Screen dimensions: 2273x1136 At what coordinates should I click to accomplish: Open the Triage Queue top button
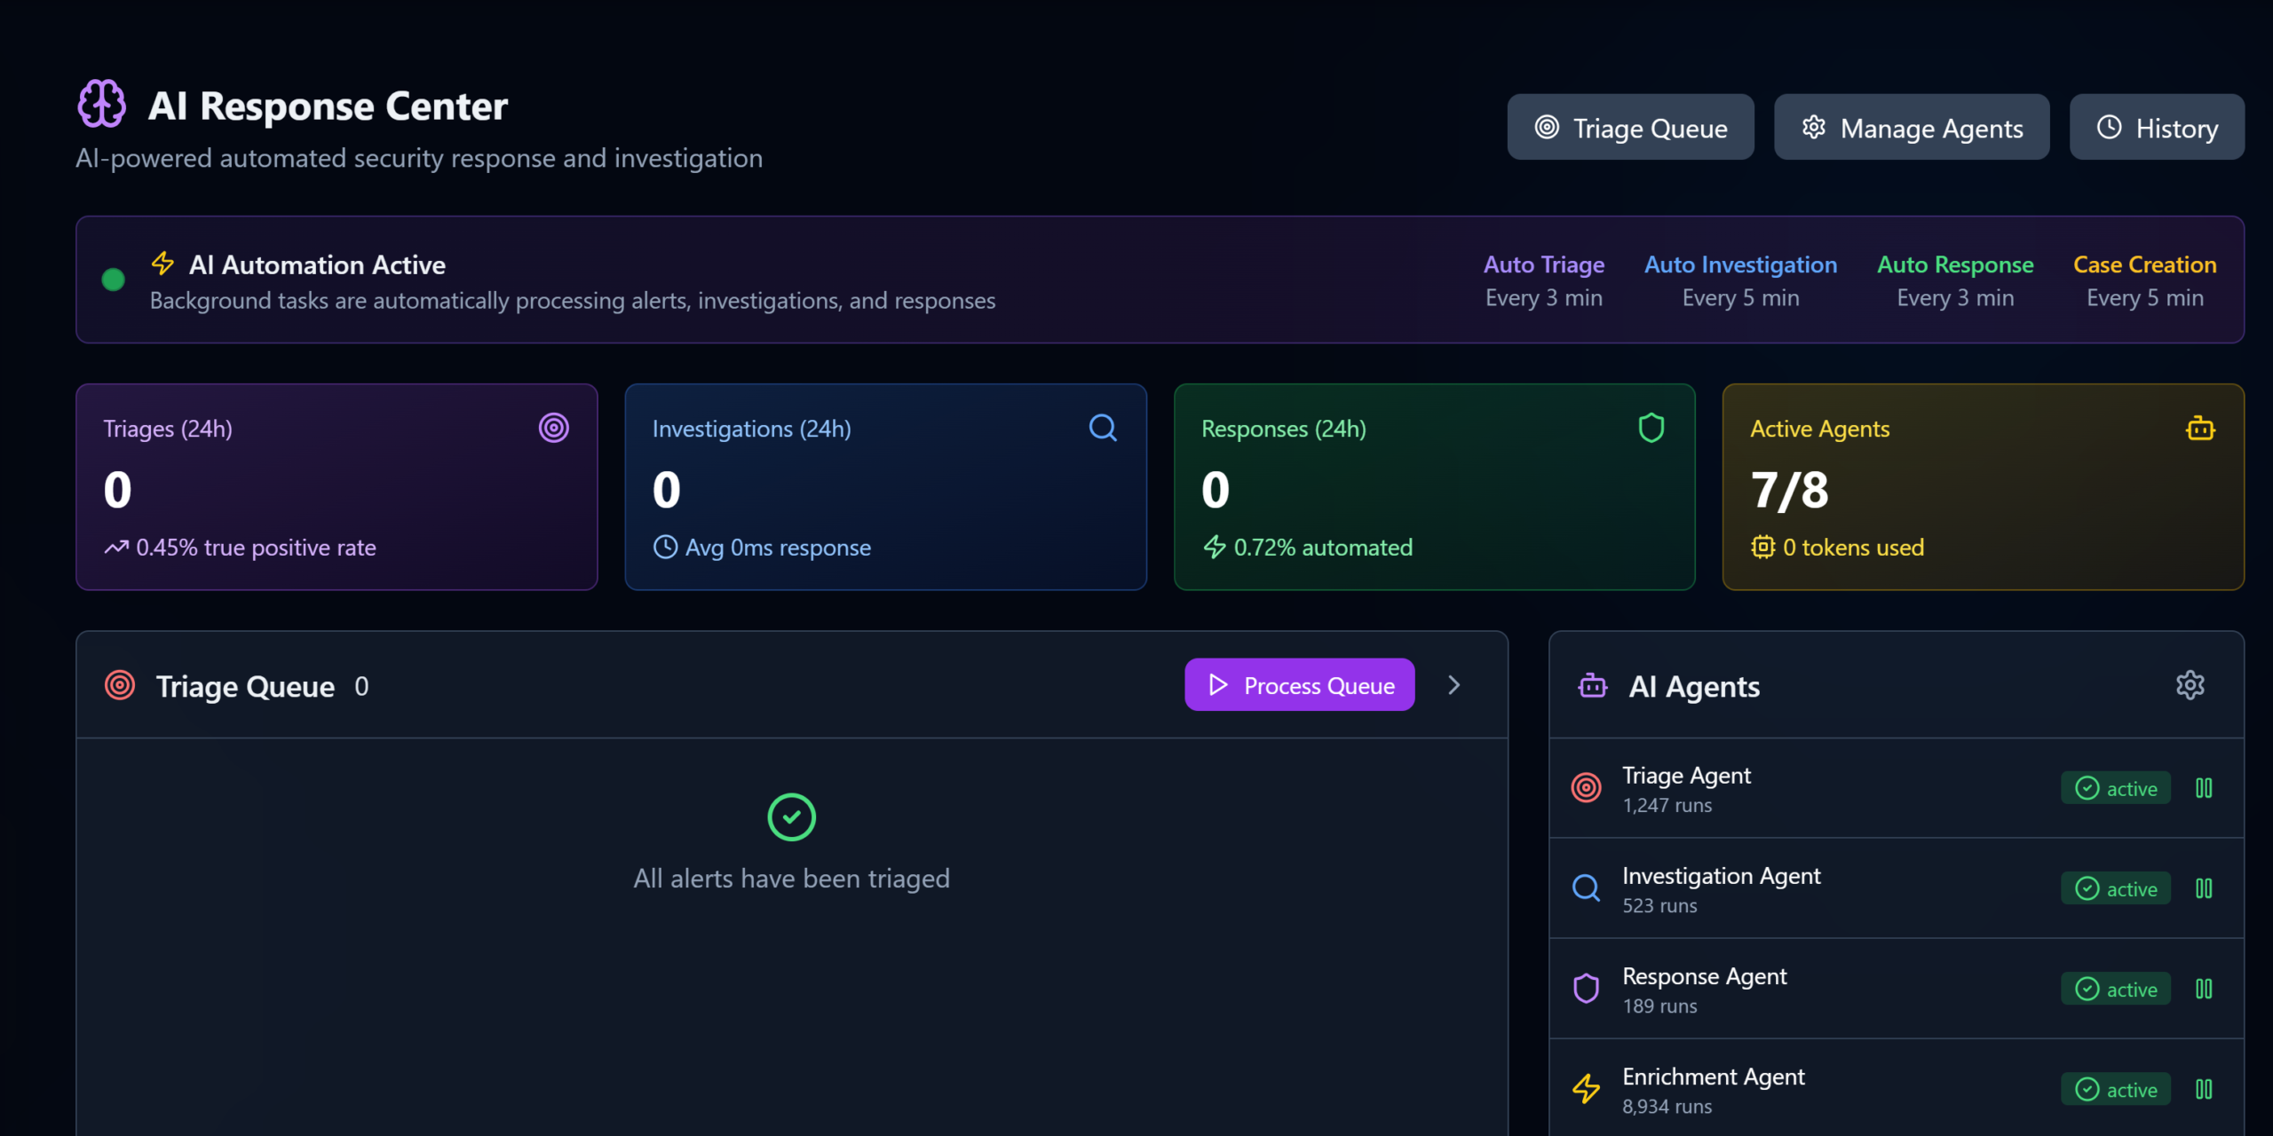(1630, 128)
